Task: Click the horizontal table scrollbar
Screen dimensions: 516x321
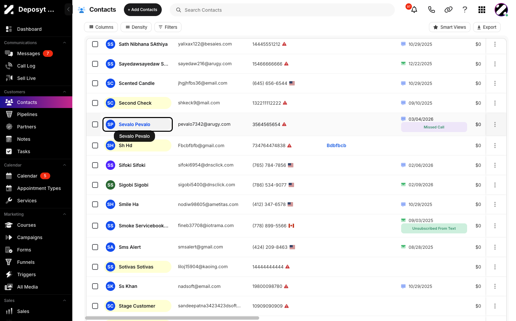Action: [x=172, y=318]
